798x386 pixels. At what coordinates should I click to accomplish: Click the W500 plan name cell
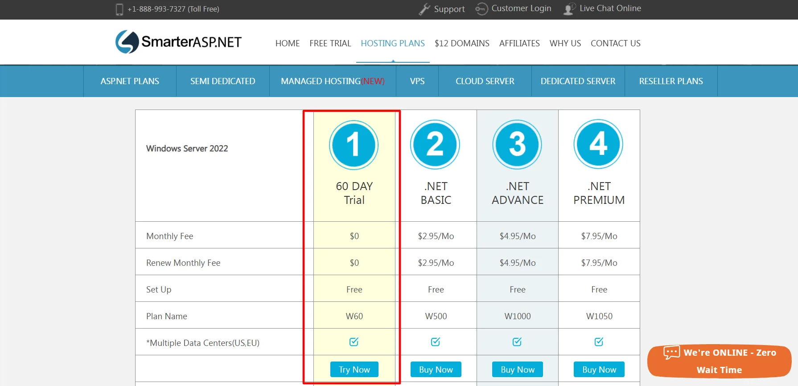point(436,316)
